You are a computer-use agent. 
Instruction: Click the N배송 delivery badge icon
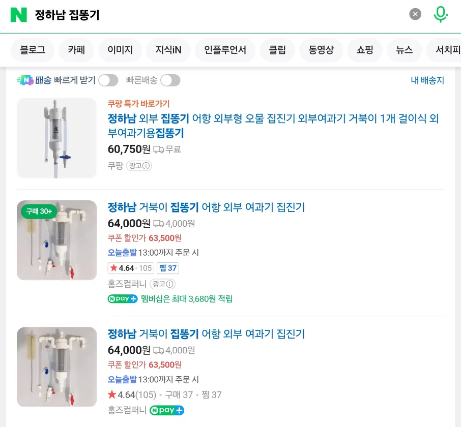[x=25, y=80]
